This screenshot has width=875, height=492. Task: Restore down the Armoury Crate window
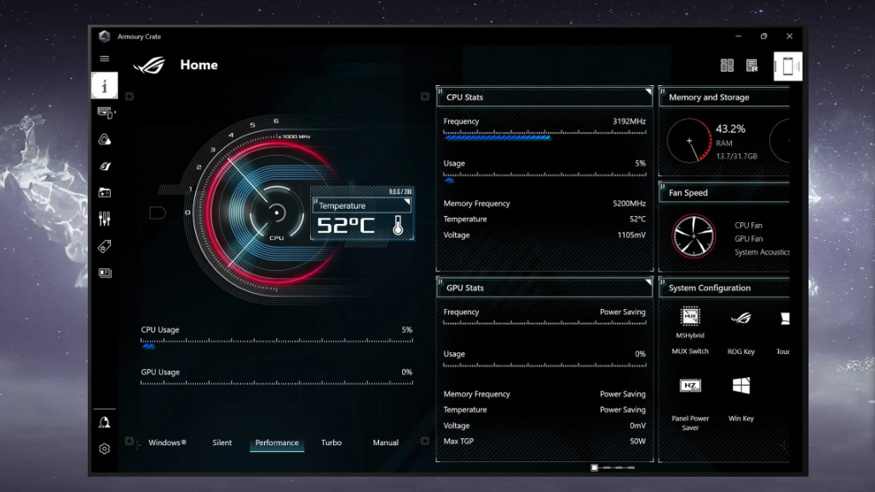click(x=764, y=37)
